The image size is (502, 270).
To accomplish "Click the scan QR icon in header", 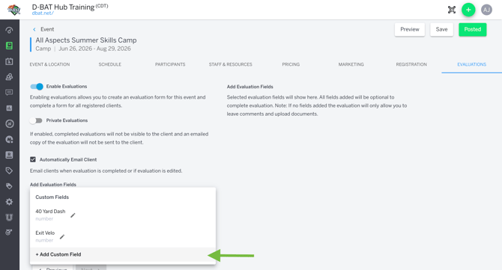I will click(x=452, y=10).
